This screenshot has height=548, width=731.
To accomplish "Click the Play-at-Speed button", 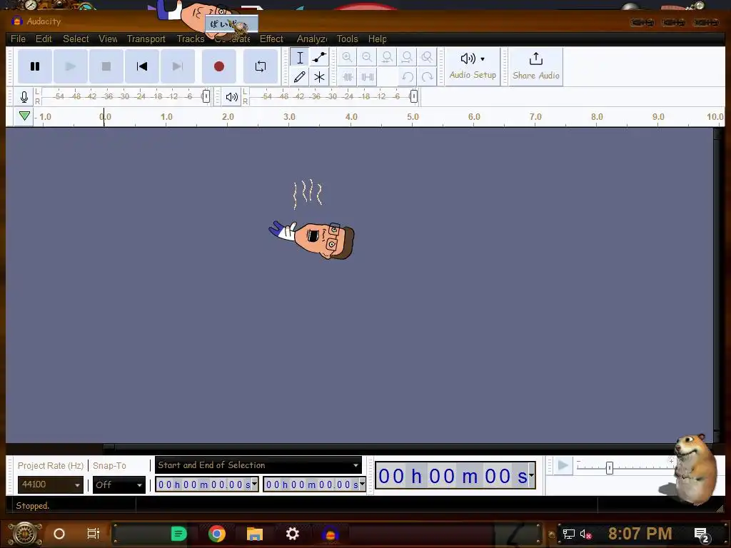I will (563, 465).
